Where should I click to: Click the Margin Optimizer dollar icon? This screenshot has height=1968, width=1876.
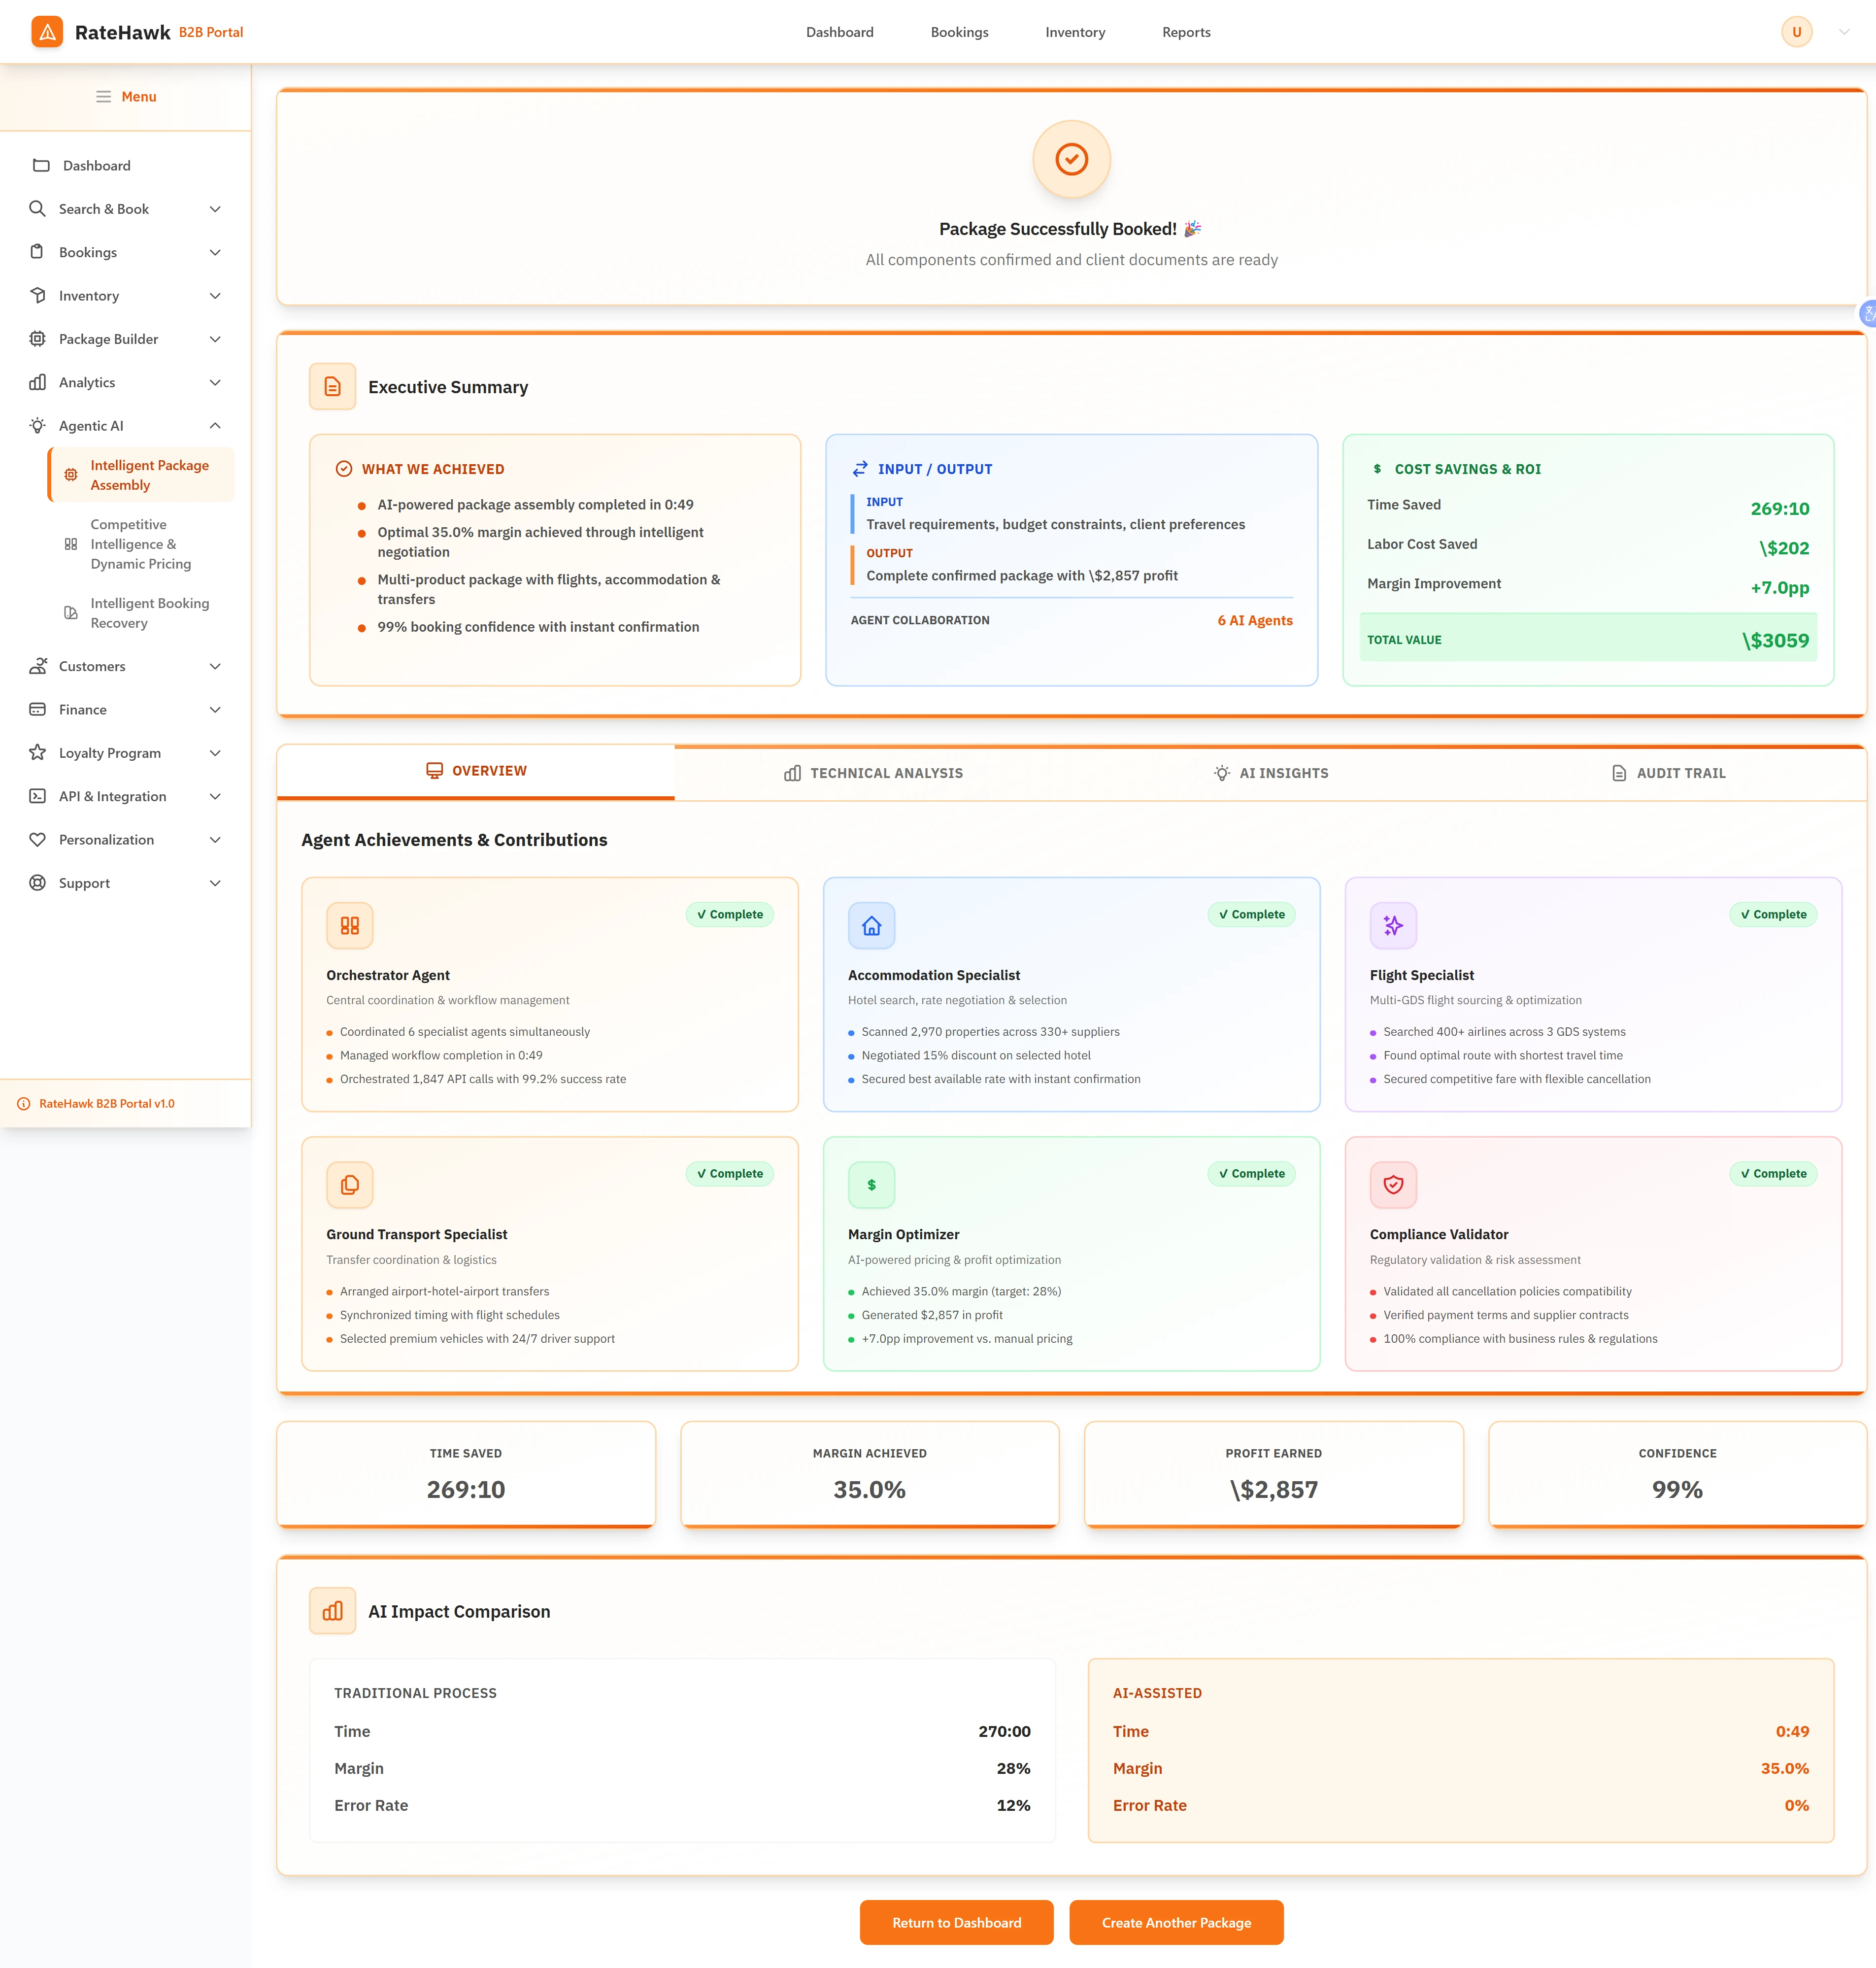pos(871,1184)
